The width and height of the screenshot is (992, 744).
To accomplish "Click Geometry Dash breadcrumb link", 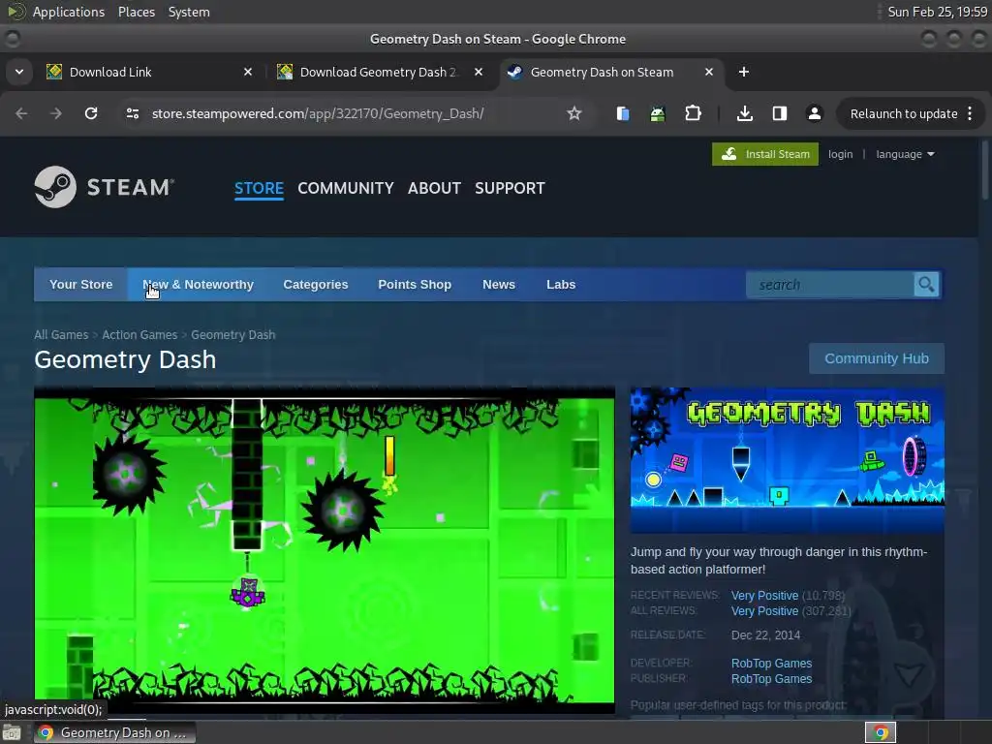I will [232, 334].
